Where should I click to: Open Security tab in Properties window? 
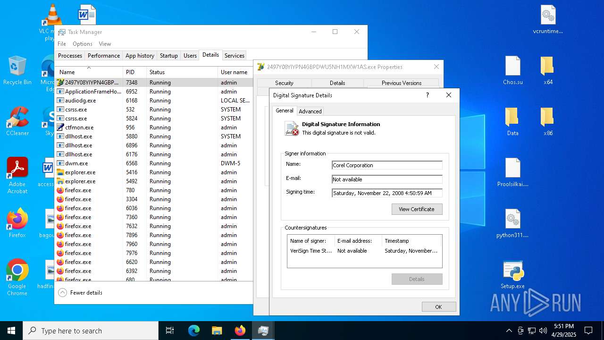(x=284, y=83)
